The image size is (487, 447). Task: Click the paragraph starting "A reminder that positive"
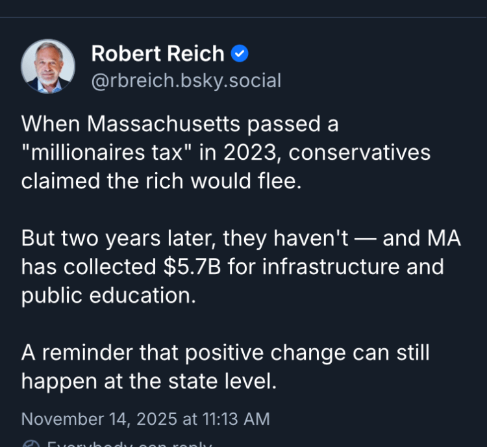225,367
